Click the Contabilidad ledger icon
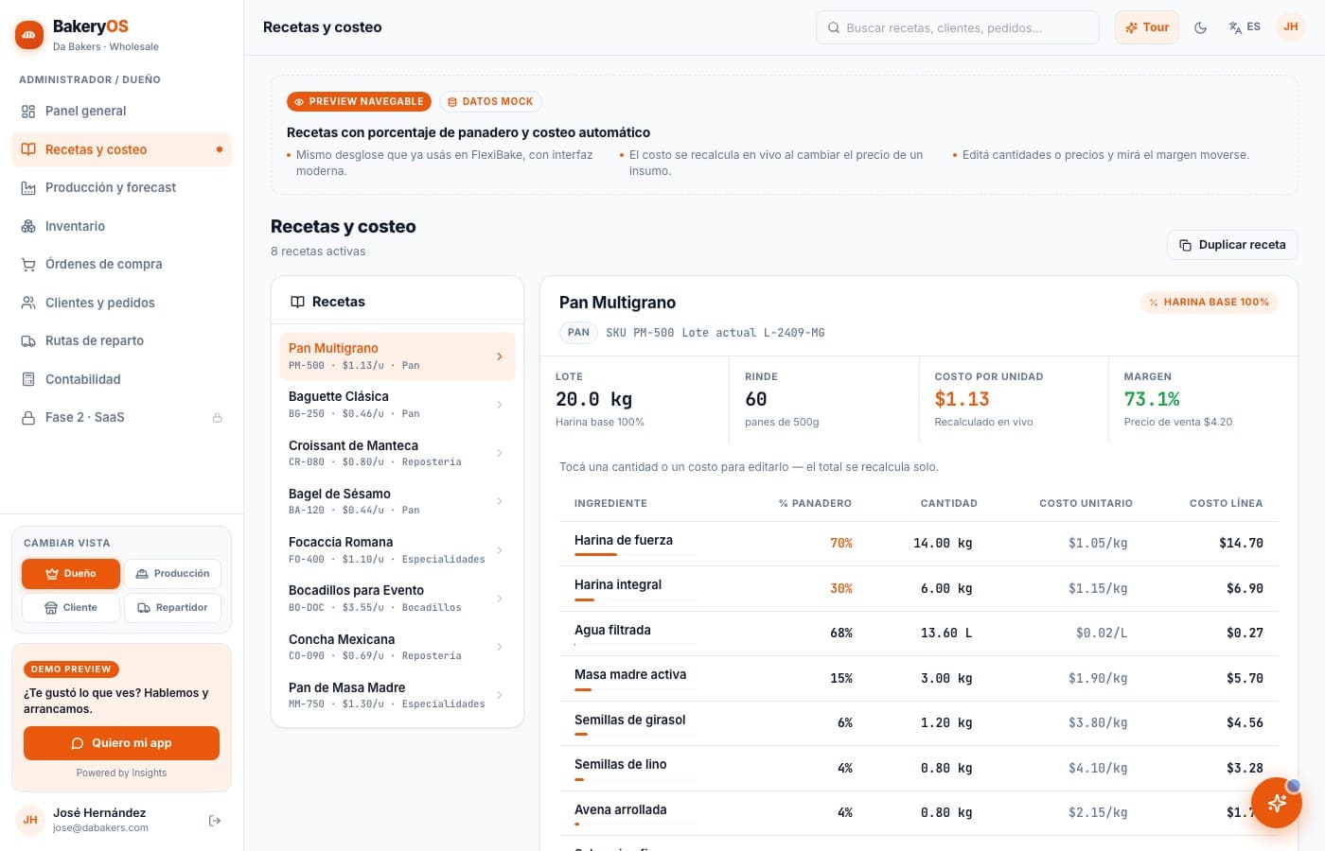This screenshot has width=1325, height=851. 28,379
